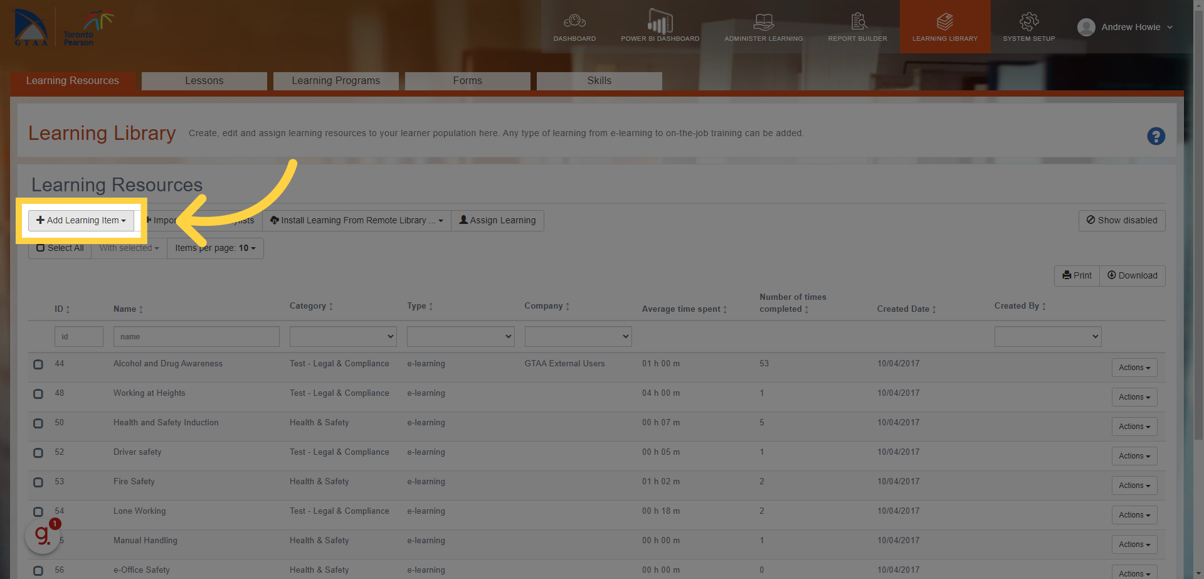Image resolution: width=1204 pixels, height=579 pixels.
Task: Sort table by Category column arrows
Action: pyautogui.click(x=331, y=306)
